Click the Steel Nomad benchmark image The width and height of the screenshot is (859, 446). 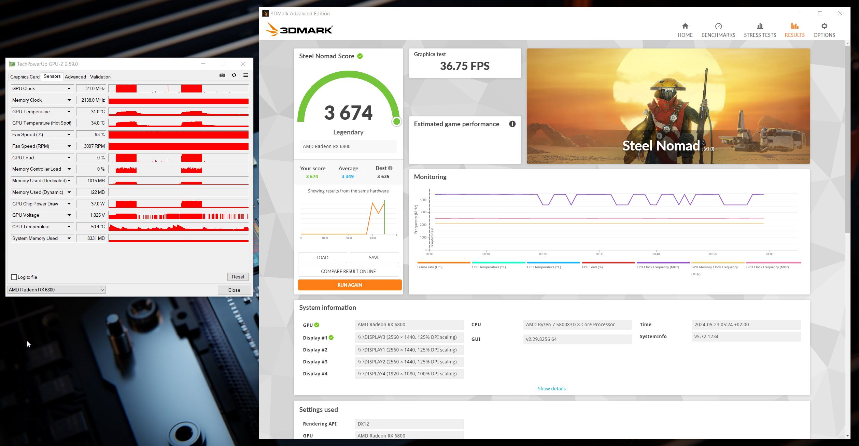coord(668,106)
